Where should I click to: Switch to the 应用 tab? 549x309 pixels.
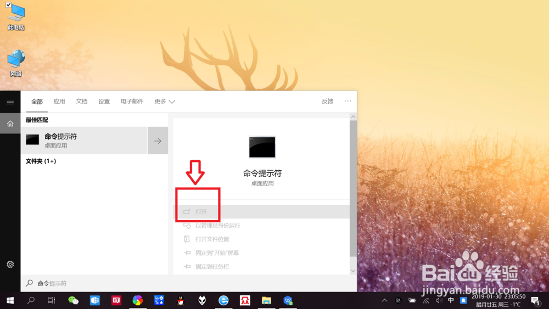tap(59, 102)
